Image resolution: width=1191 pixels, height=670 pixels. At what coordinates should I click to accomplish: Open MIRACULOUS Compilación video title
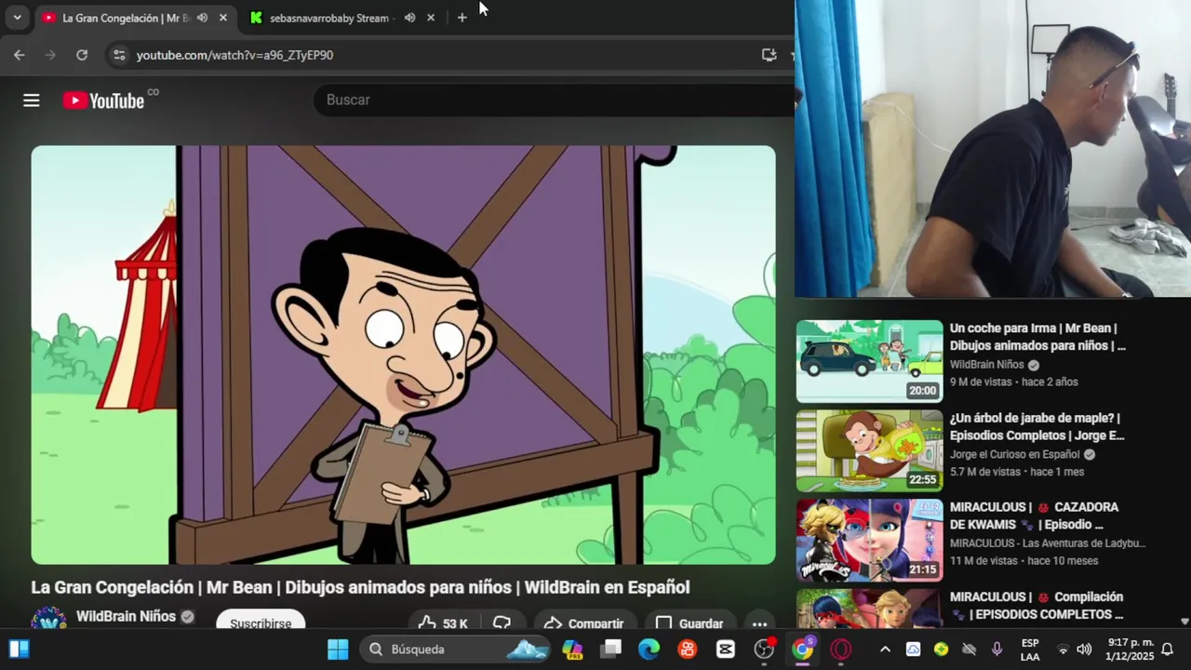(x=1037, y=606)
